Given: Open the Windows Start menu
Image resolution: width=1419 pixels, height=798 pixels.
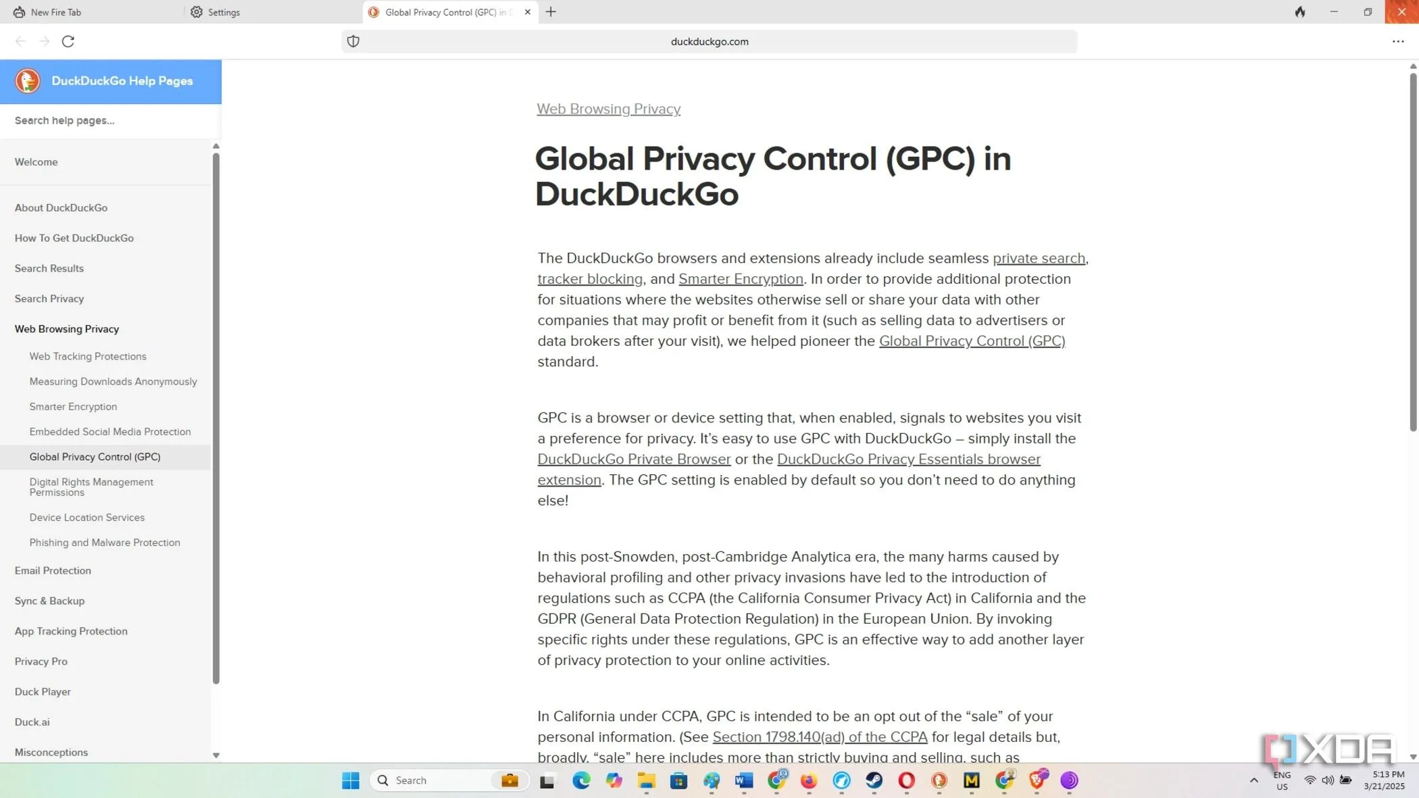Looking at the screenshot, I should (x=351, y=780).
